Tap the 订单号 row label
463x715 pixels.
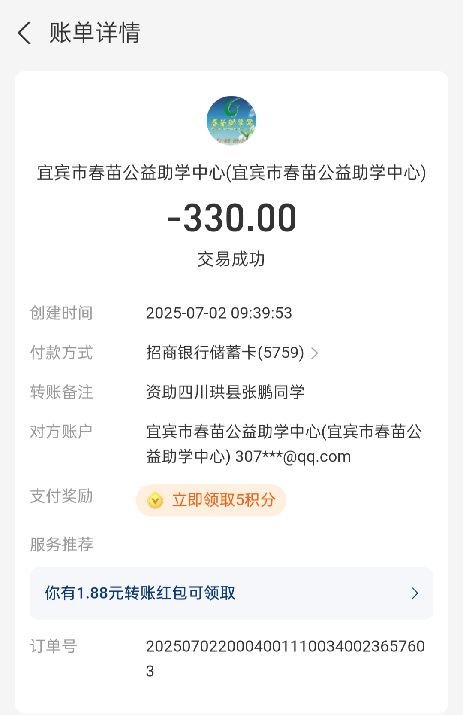pos(54,646)
